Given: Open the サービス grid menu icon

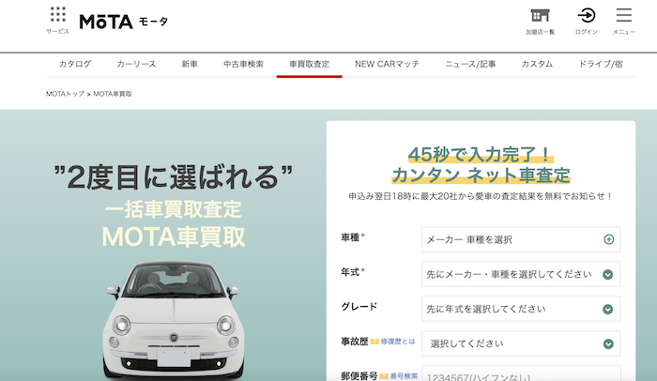Looking at the screenshot, I should pyautogui.click(x=58, y=20).
